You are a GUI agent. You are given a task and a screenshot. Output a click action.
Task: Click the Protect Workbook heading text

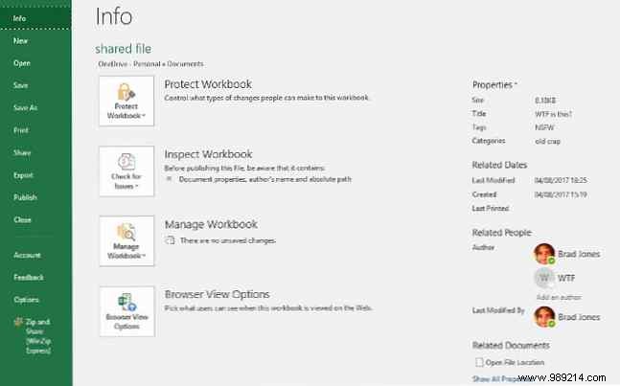[208, 84]
